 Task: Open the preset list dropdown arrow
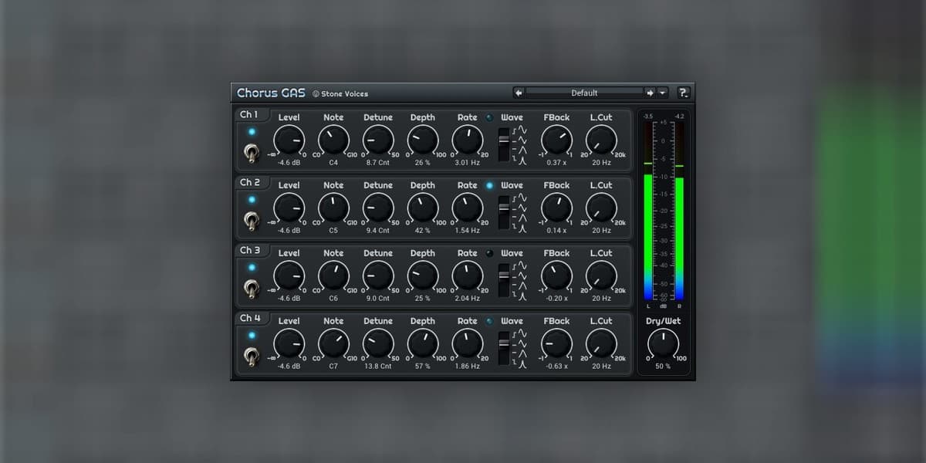(663, 93)
